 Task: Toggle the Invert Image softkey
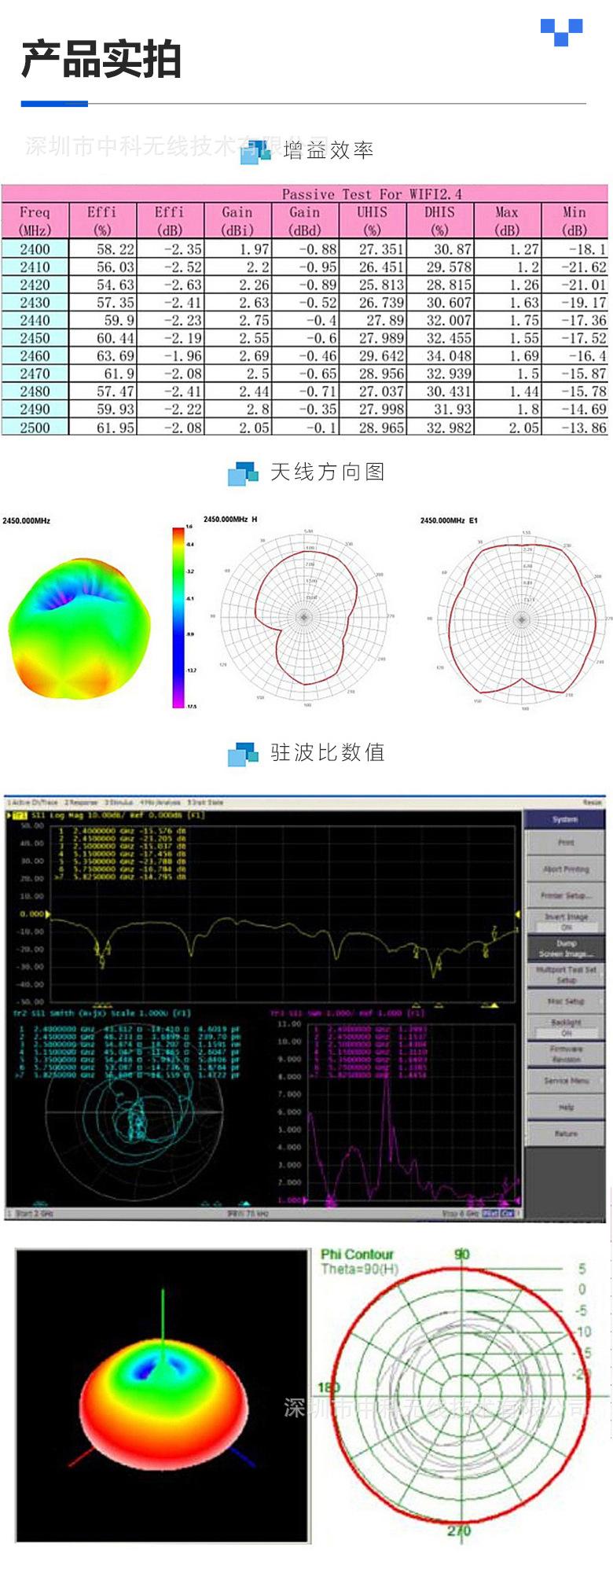(x=566, y=920)
